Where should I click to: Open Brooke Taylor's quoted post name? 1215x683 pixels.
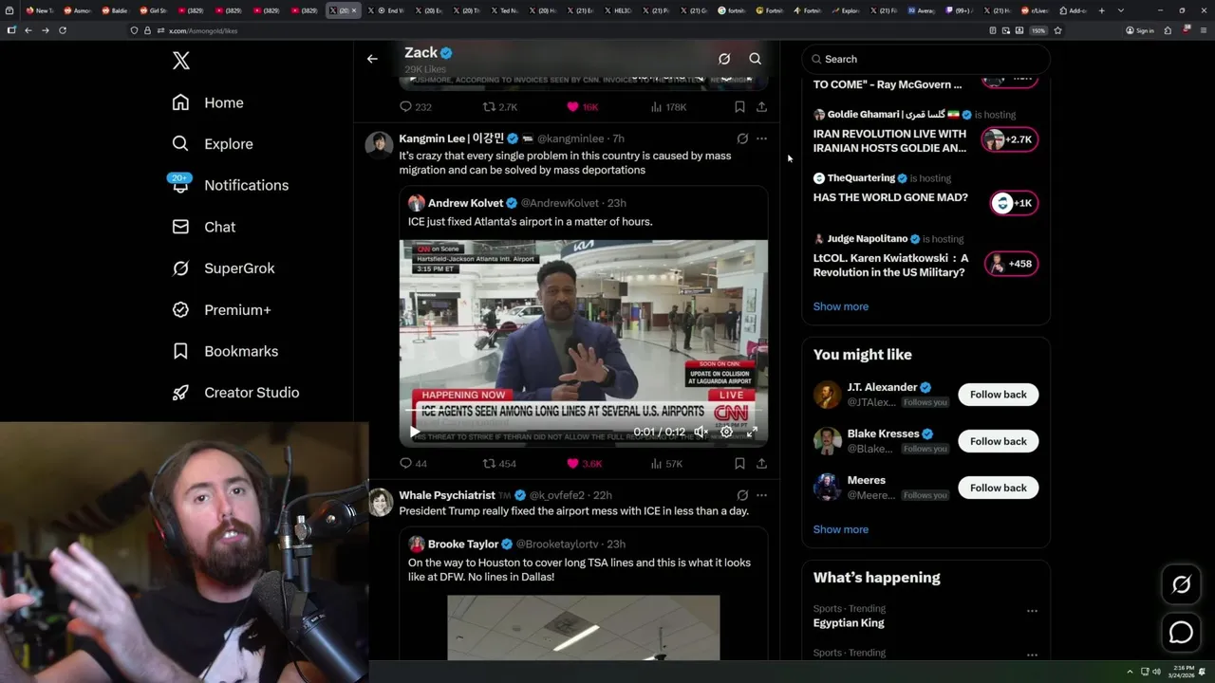[463, 545]
